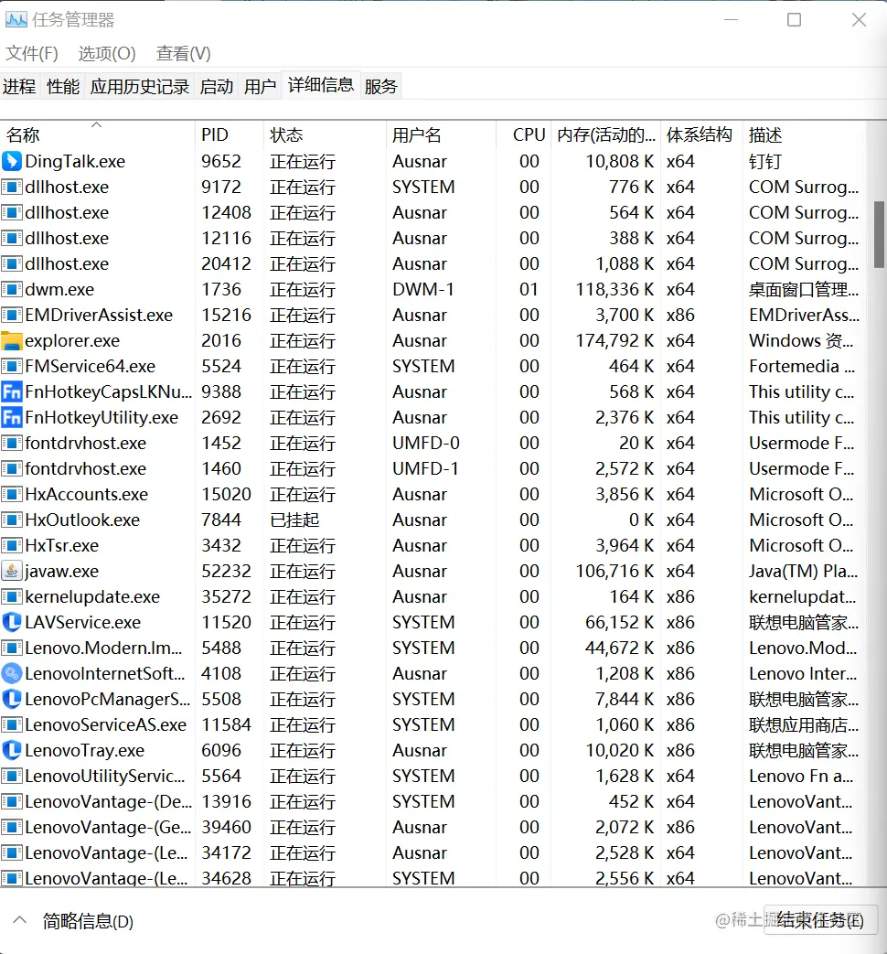Select the kernelupdate.exe process icon

click(10, 596)
